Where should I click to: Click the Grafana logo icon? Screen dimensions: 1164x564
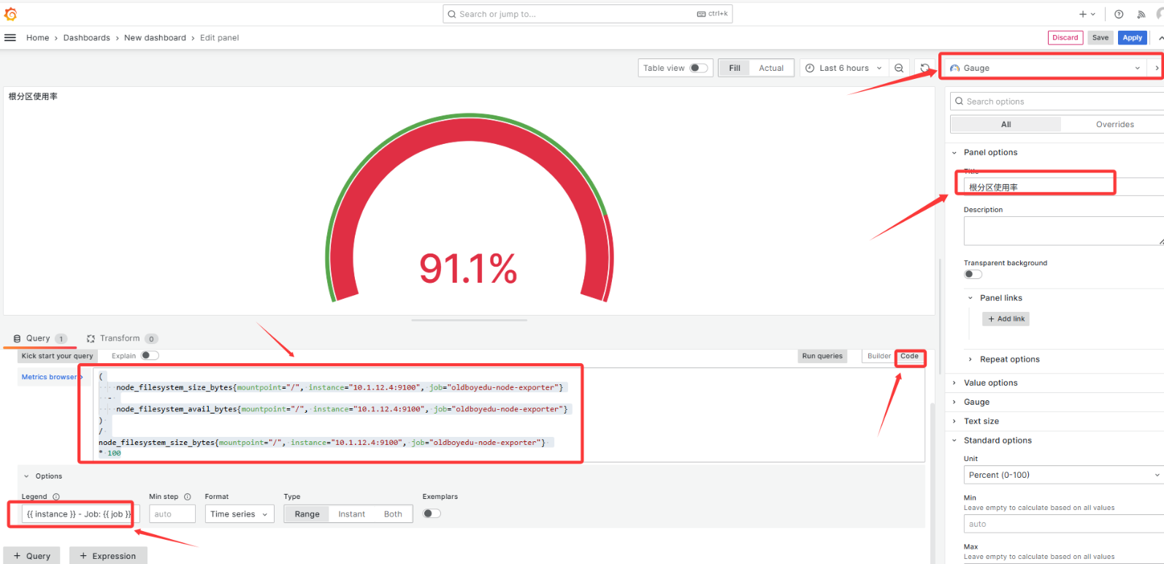click(10, 14)
